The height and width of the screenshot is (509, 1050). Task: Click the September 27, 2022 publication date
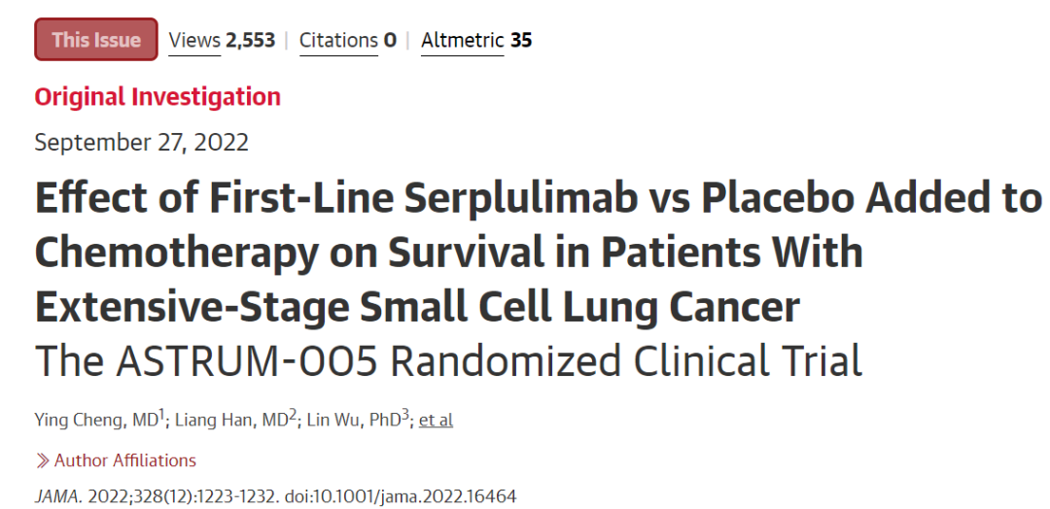(141, 143)
